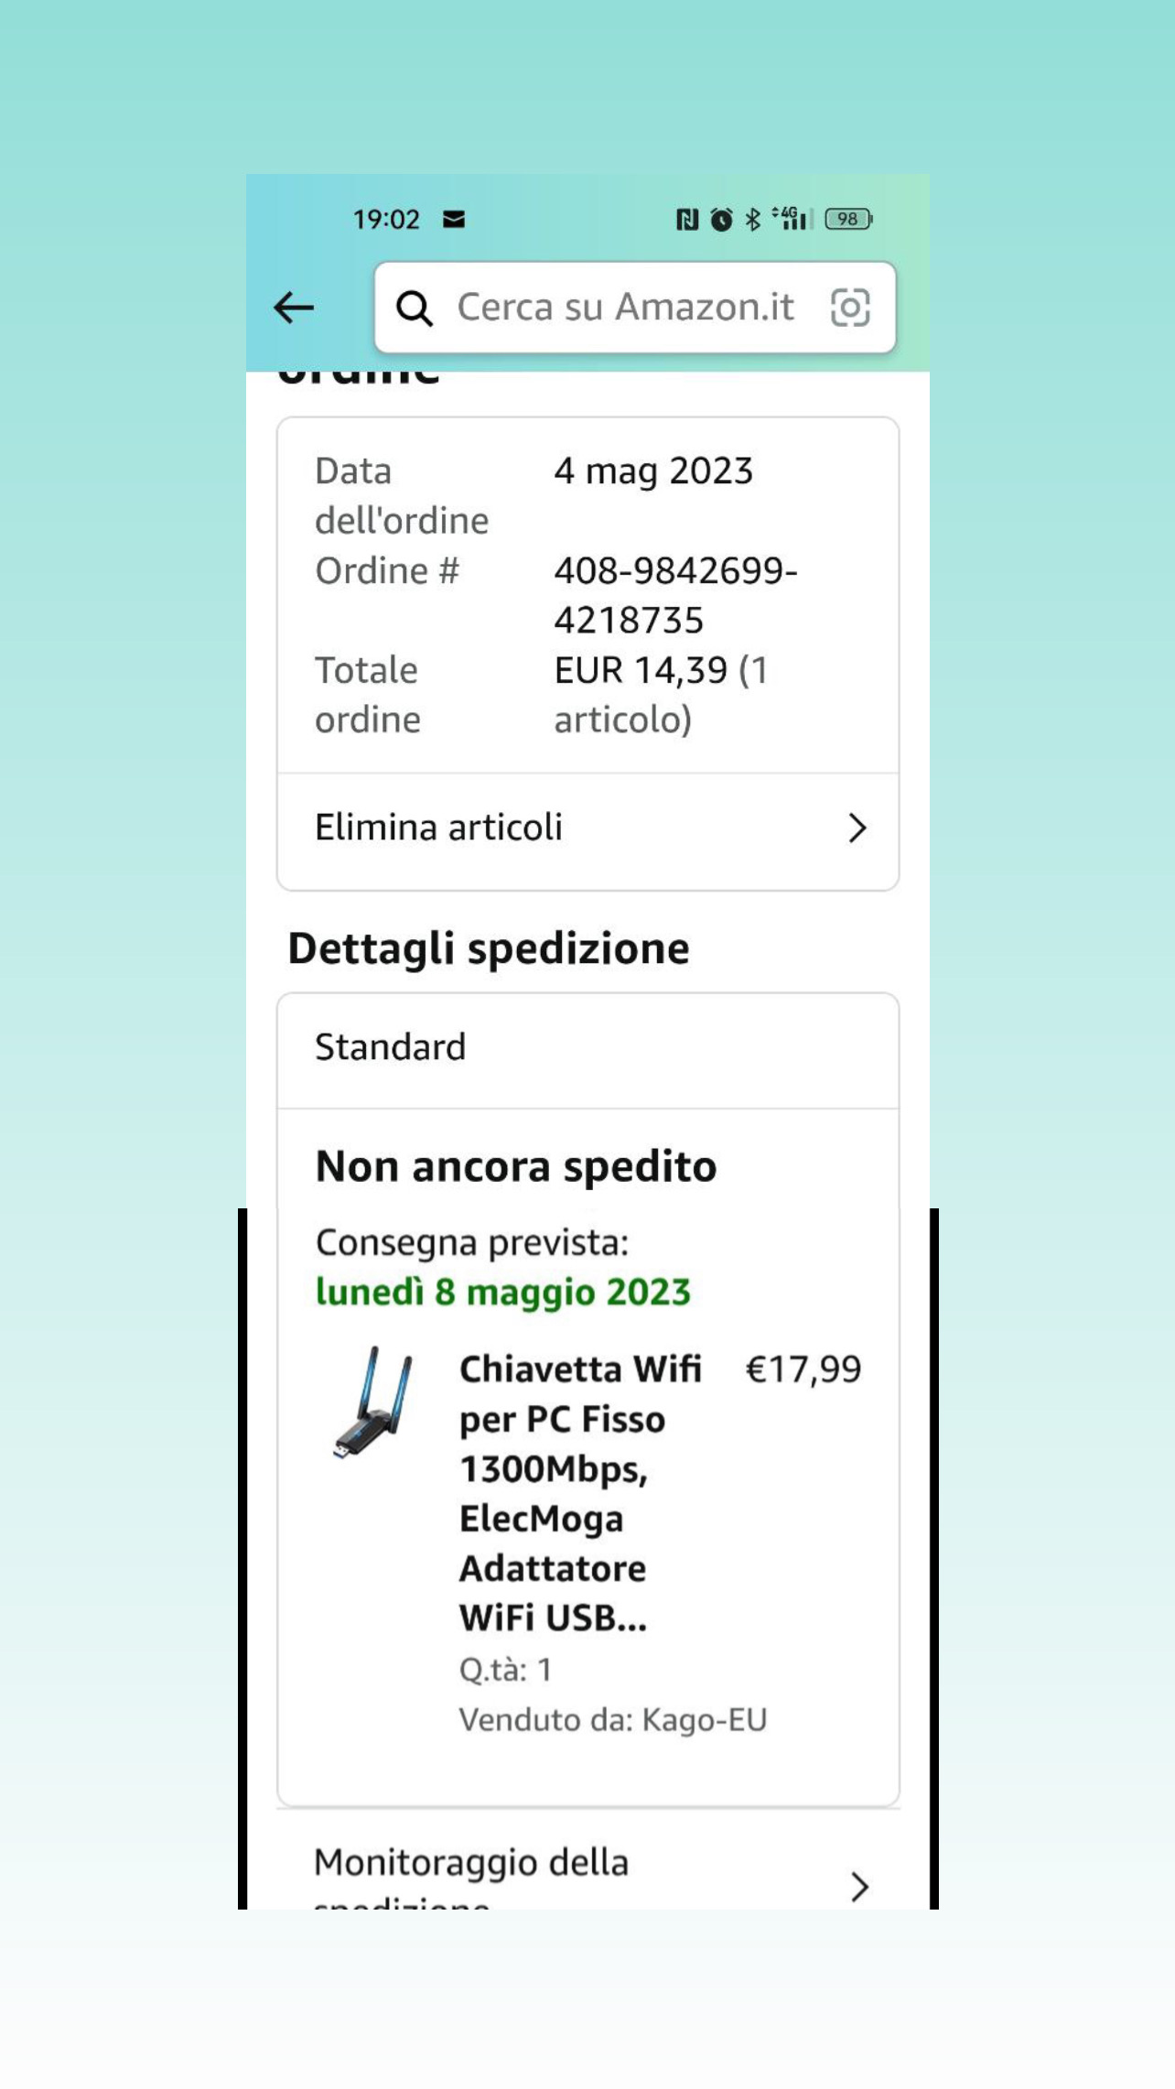The height and width of the screenshot is (2089, 1175).
Task: Click into Cerca su Amazon.it search field
Action: (x=626, y=308)
